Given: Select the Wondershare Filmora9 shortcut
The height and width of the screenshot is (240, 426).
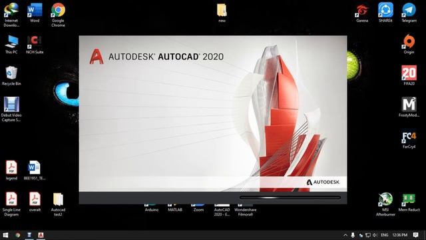Looking at the screenshot, I should click(246, 211).
